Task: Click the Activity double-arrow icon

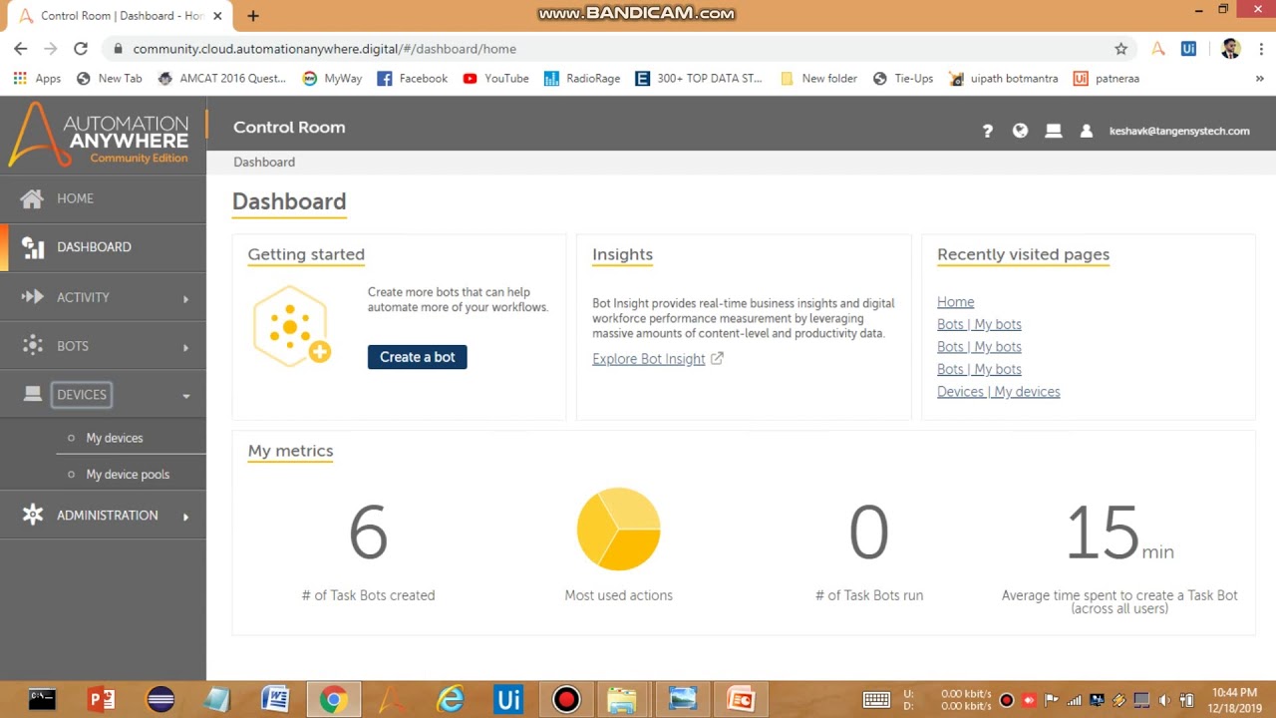Action: coord(33,296)
